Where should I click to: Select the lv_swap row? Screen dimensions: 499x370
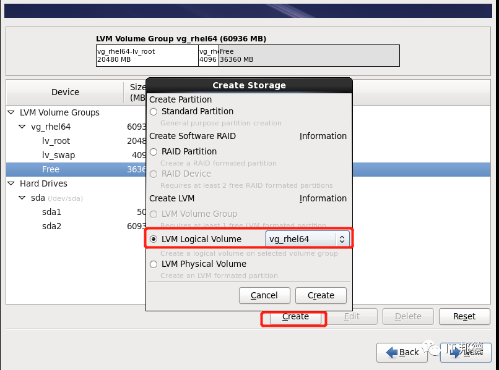76,155
